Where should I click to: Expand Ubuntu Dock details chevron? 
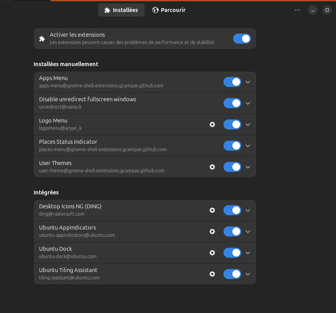coord(248,253)
